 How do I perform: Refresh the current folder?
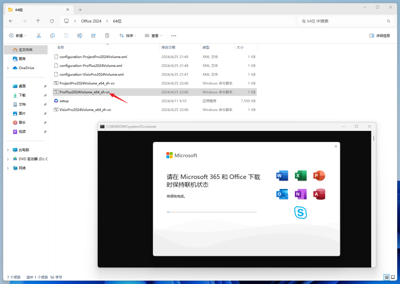(52, 21)
